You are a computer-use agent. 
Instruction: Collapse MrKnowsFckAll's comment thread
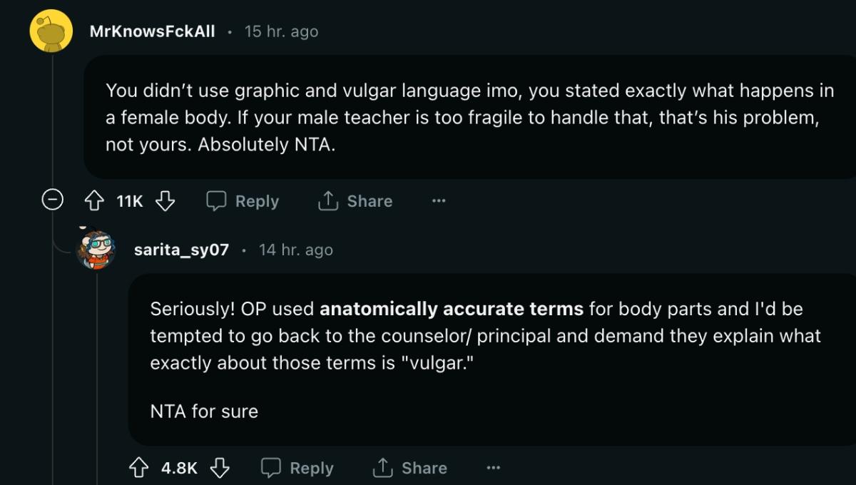(51, 200)
